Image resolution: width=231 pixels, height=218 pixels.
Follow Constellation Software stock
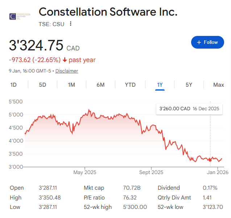(207, 42)
